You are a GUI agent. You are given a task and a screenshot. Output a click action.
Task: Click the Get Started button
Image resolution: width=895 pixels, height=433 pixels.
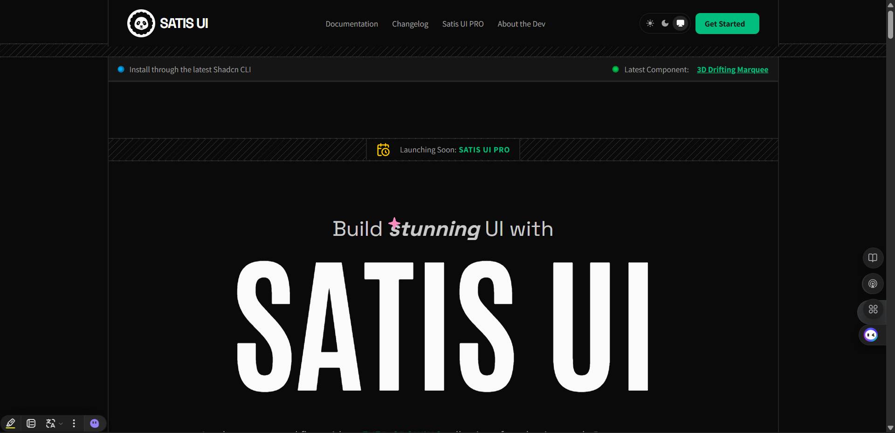coord(727,23)
